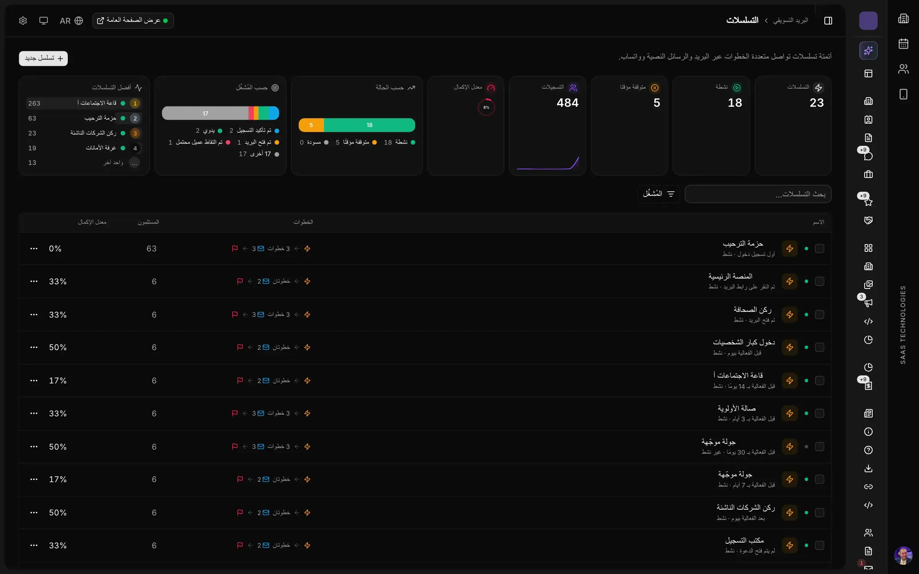Open row actions menu for صالة الأولوية
The height and width of the screenshot is (574, 919).
34,413
